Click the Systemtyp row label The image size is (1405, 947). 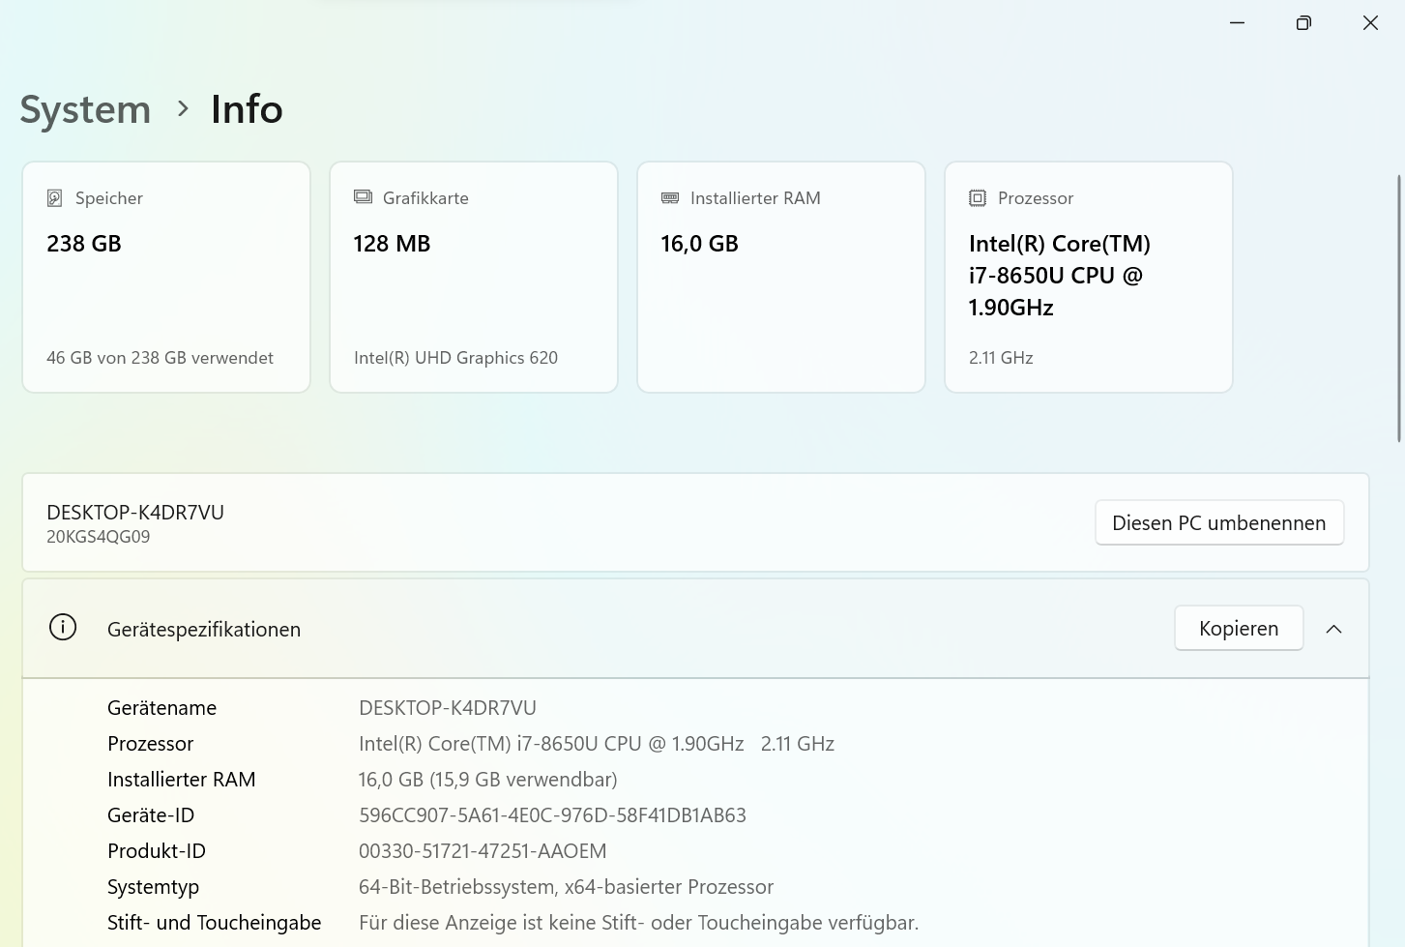tap(153, 887)
